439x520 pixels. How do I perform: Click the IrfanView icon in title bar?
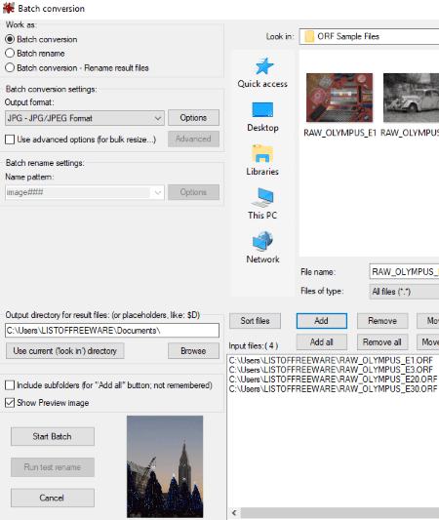coord(8,8)
